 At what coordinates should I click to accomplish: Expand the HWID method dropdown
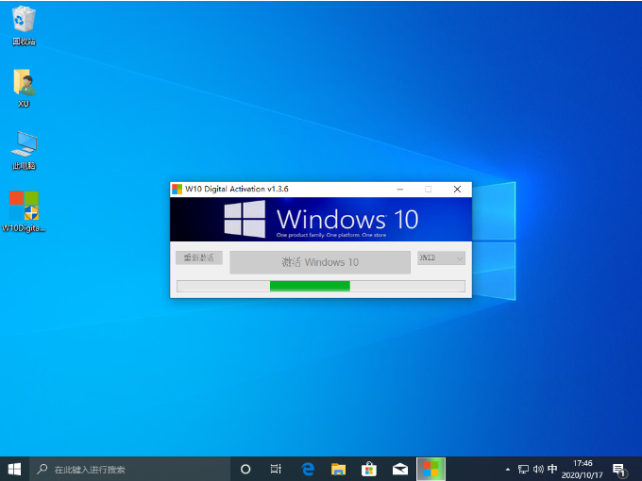442,258
